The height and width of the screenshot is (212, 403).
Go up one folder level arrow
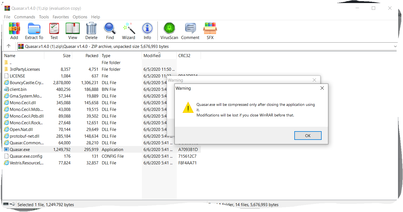tap(9, 46)
